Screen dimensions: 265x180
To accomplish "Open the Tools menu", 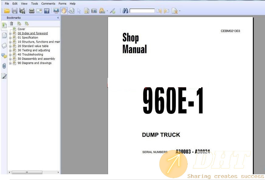I will pos(34,4).
